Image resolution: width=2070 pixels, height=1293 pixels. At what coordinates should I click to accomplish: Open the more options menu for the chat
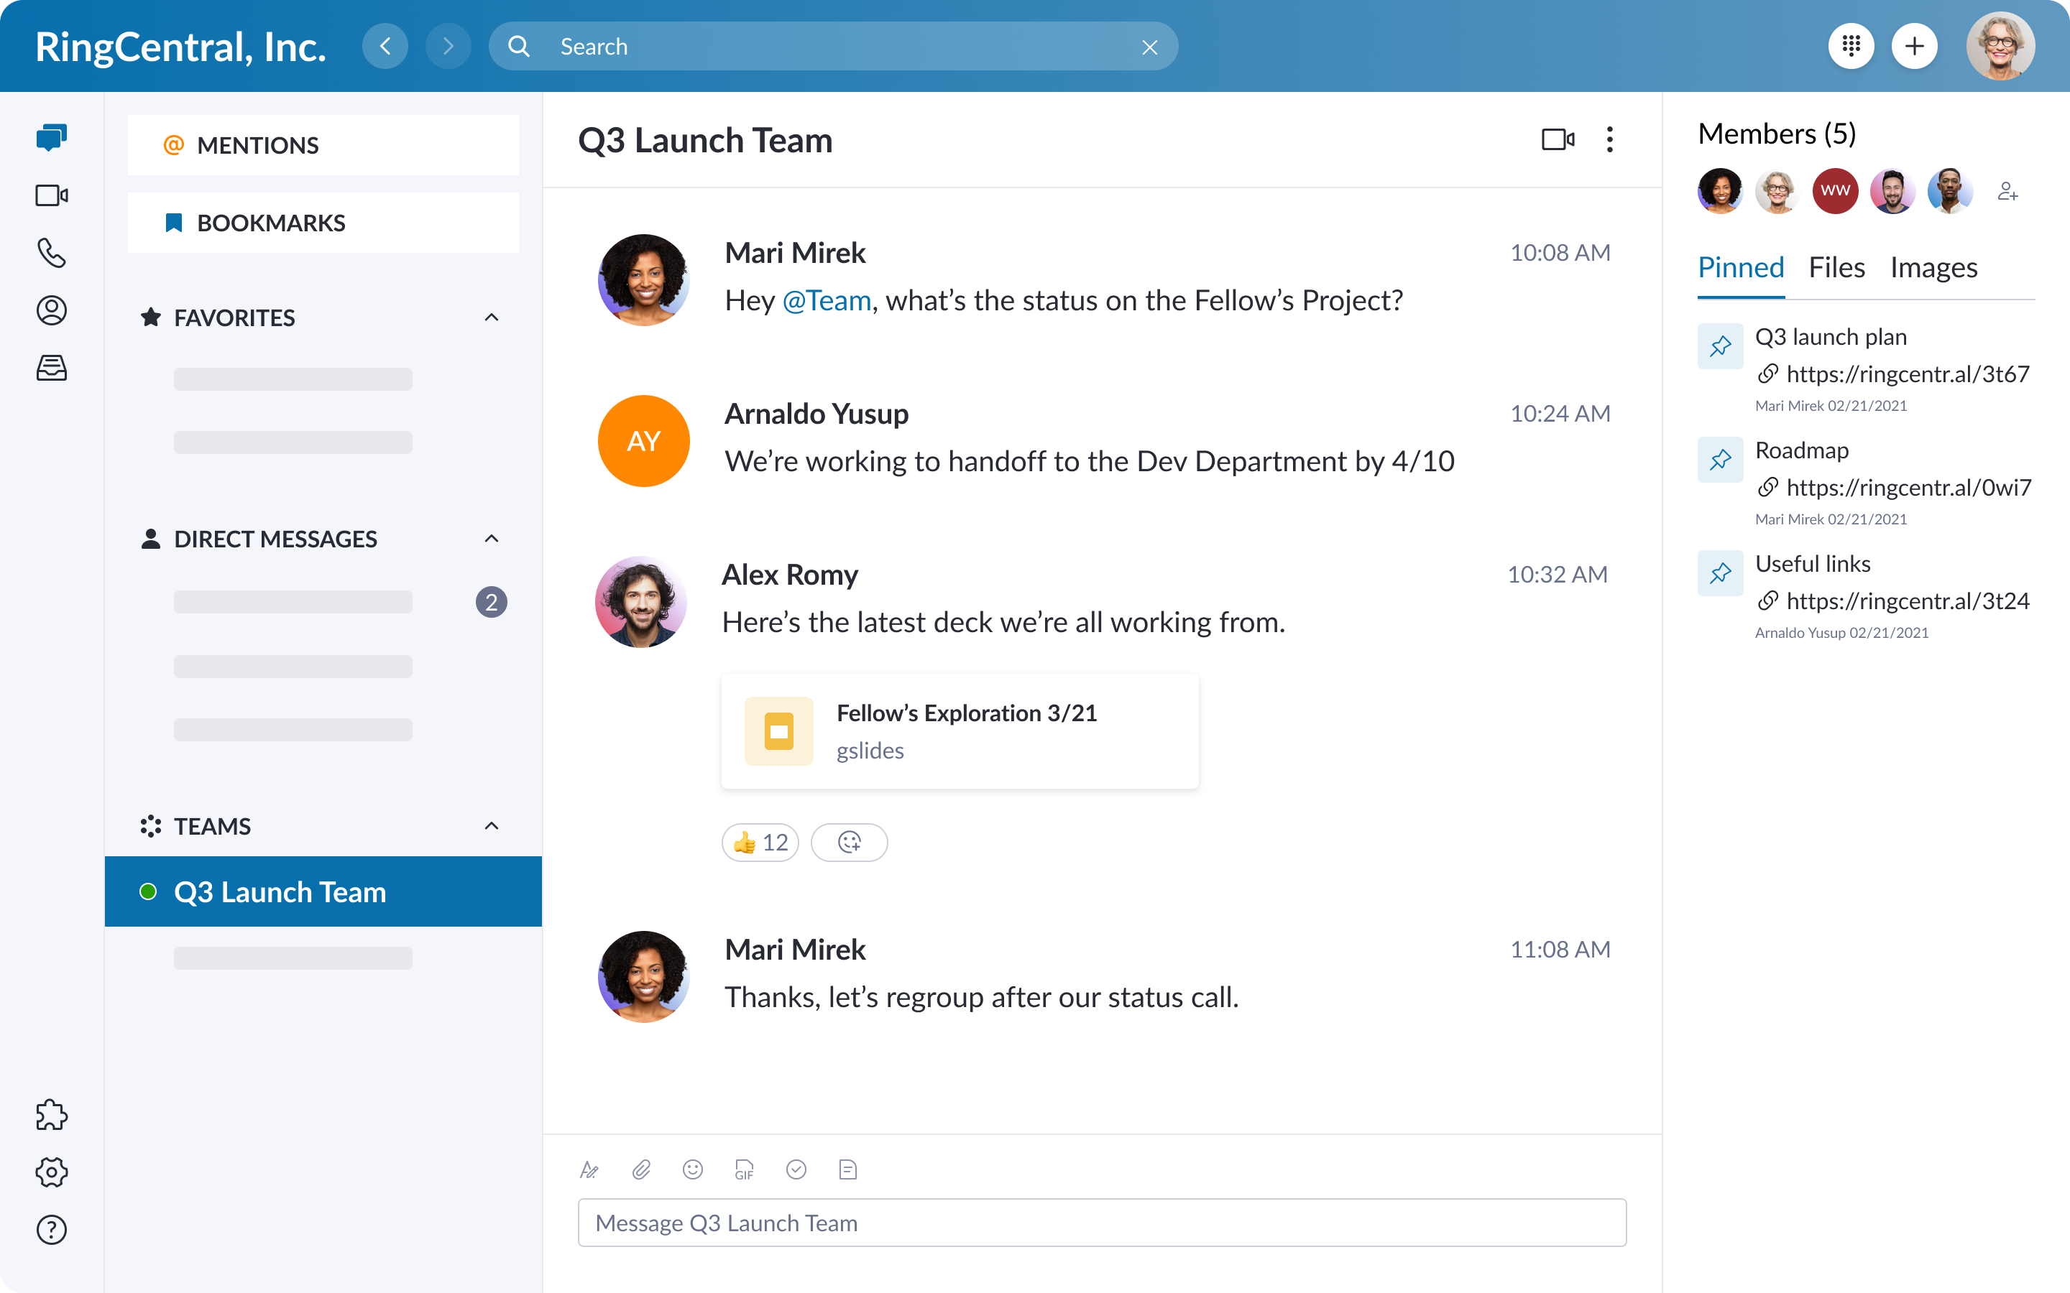click(x=1609, y=139)
